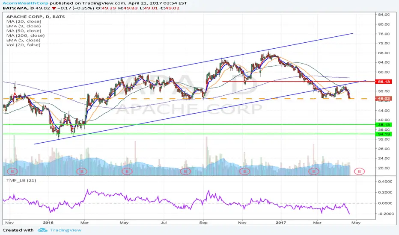Click the 49.02 current price label
The height and width of the screenshot is (235, 399).
[x=384, y=99]
